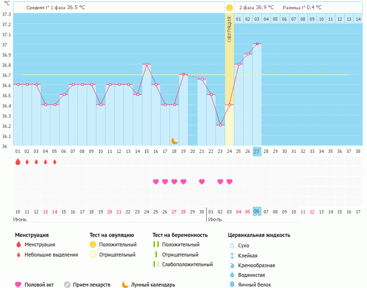This screenshot has height=288, width=367.
Task: Click the vertical 'Овуляция' yellow column label
Action: pyautogui.click(x=229, y=29)
